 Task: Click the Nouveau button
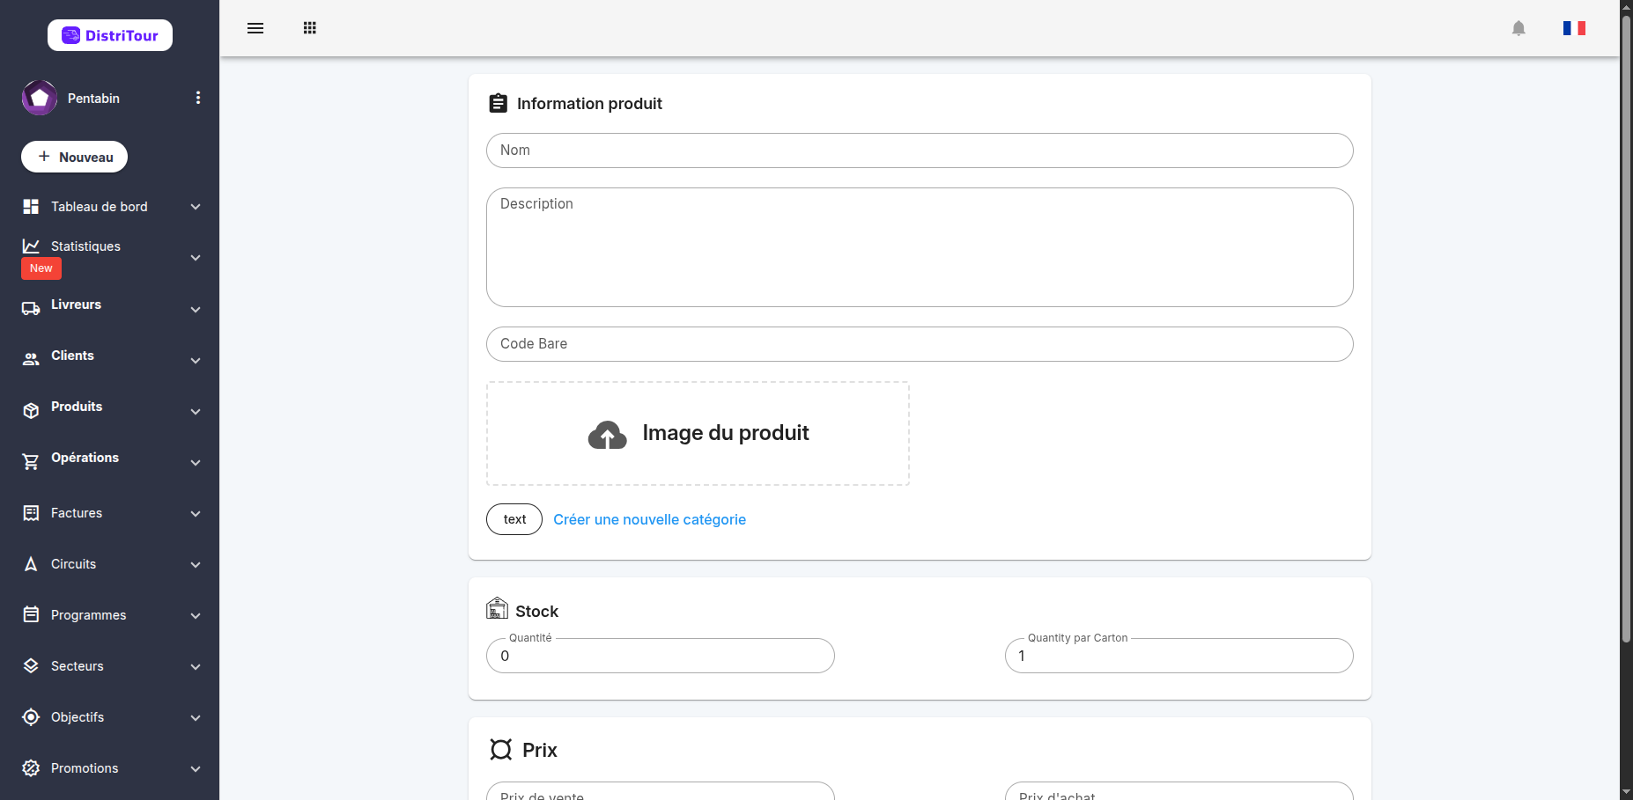tap(74, 157)
